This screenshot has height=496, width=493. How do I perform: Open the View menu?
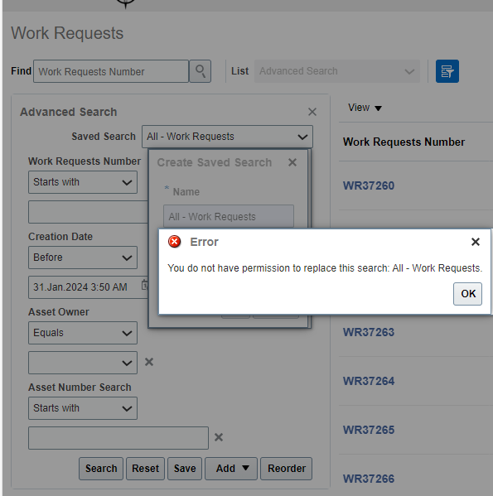[x=365, y=108]
